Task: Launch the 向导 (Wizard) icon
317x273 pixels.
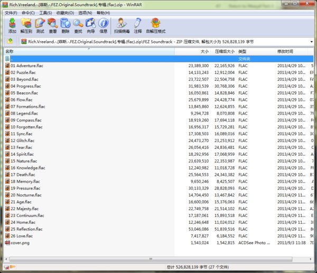Action: [x=90, y=25]
